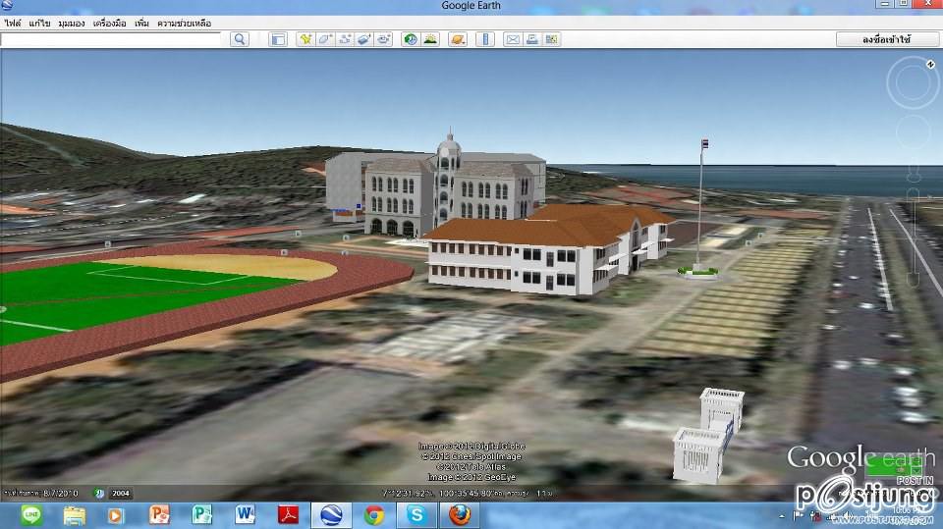The image size is (943, 529).
Task: Open Word from the taskbar
Action: [245, 515]
